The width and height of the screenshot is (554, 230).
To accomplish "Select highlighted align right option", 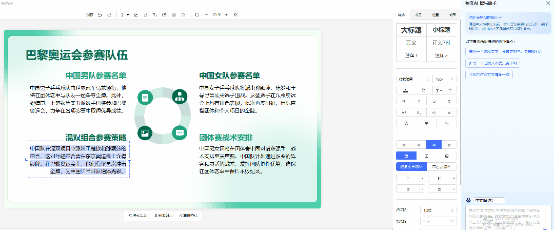I will (434, 145).
